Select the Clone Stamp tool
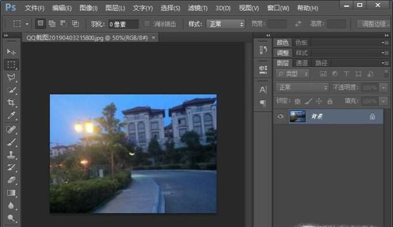 pyautogui.click(x=11, y=155)
